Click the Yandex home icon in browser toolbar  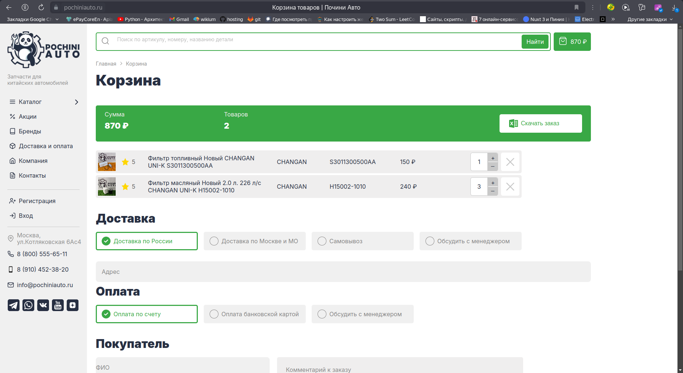click(25, 7)
